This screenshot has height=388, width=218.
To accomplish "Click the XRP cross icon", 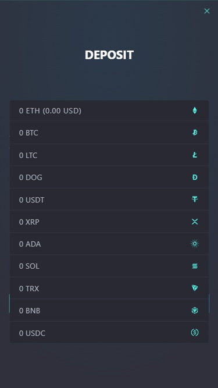I will [x=195, y=222].
